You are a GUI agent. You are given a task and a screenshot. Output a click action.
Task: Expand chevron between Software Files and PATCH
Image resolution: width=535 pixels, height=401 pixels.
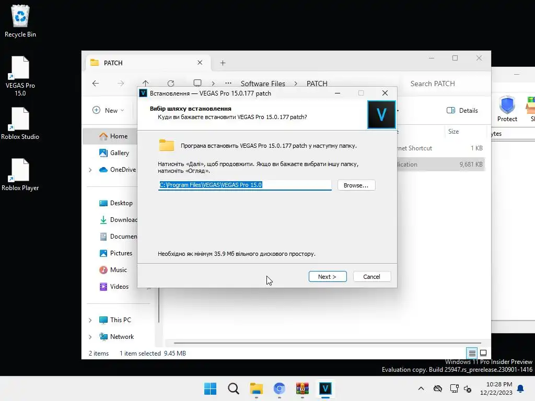pyautogui.click(x=296, y=84)
